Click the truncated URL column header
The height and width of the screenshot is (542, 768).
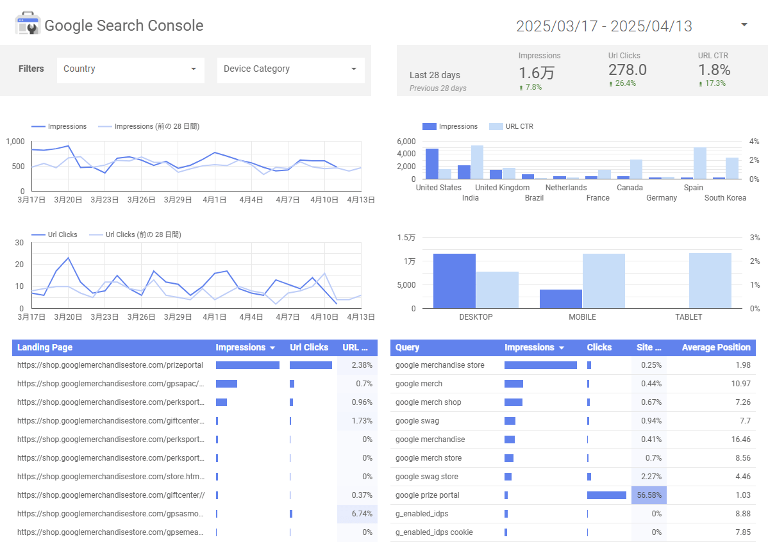click(355, 348)
